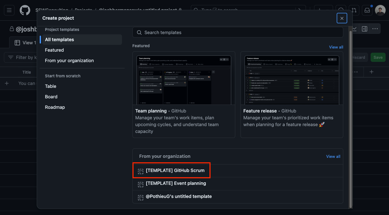Toggle the project details side panel icon

click(365, 29)
